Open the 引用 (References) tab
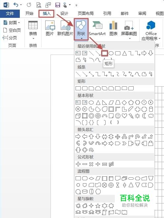The image size is (164, 218). coord(107,14)
